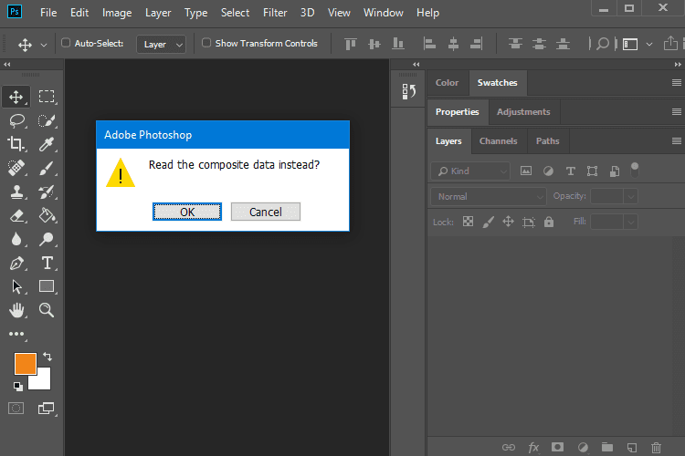Click OK in the Adobe Photoshop dialog
Screen dimensions: 685x456
coord(187,212)
